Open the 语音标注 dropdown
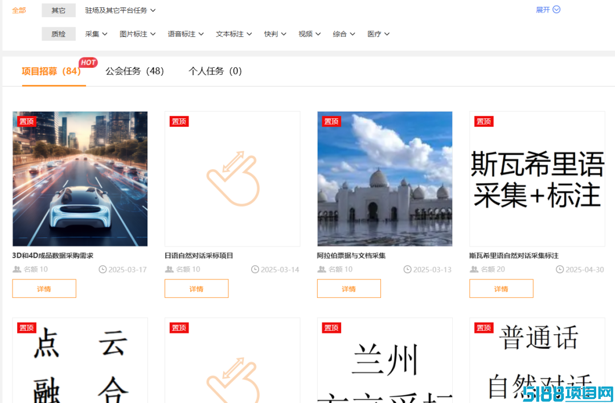The height and width of the screenshot is (403, 615). coord(186,34)
